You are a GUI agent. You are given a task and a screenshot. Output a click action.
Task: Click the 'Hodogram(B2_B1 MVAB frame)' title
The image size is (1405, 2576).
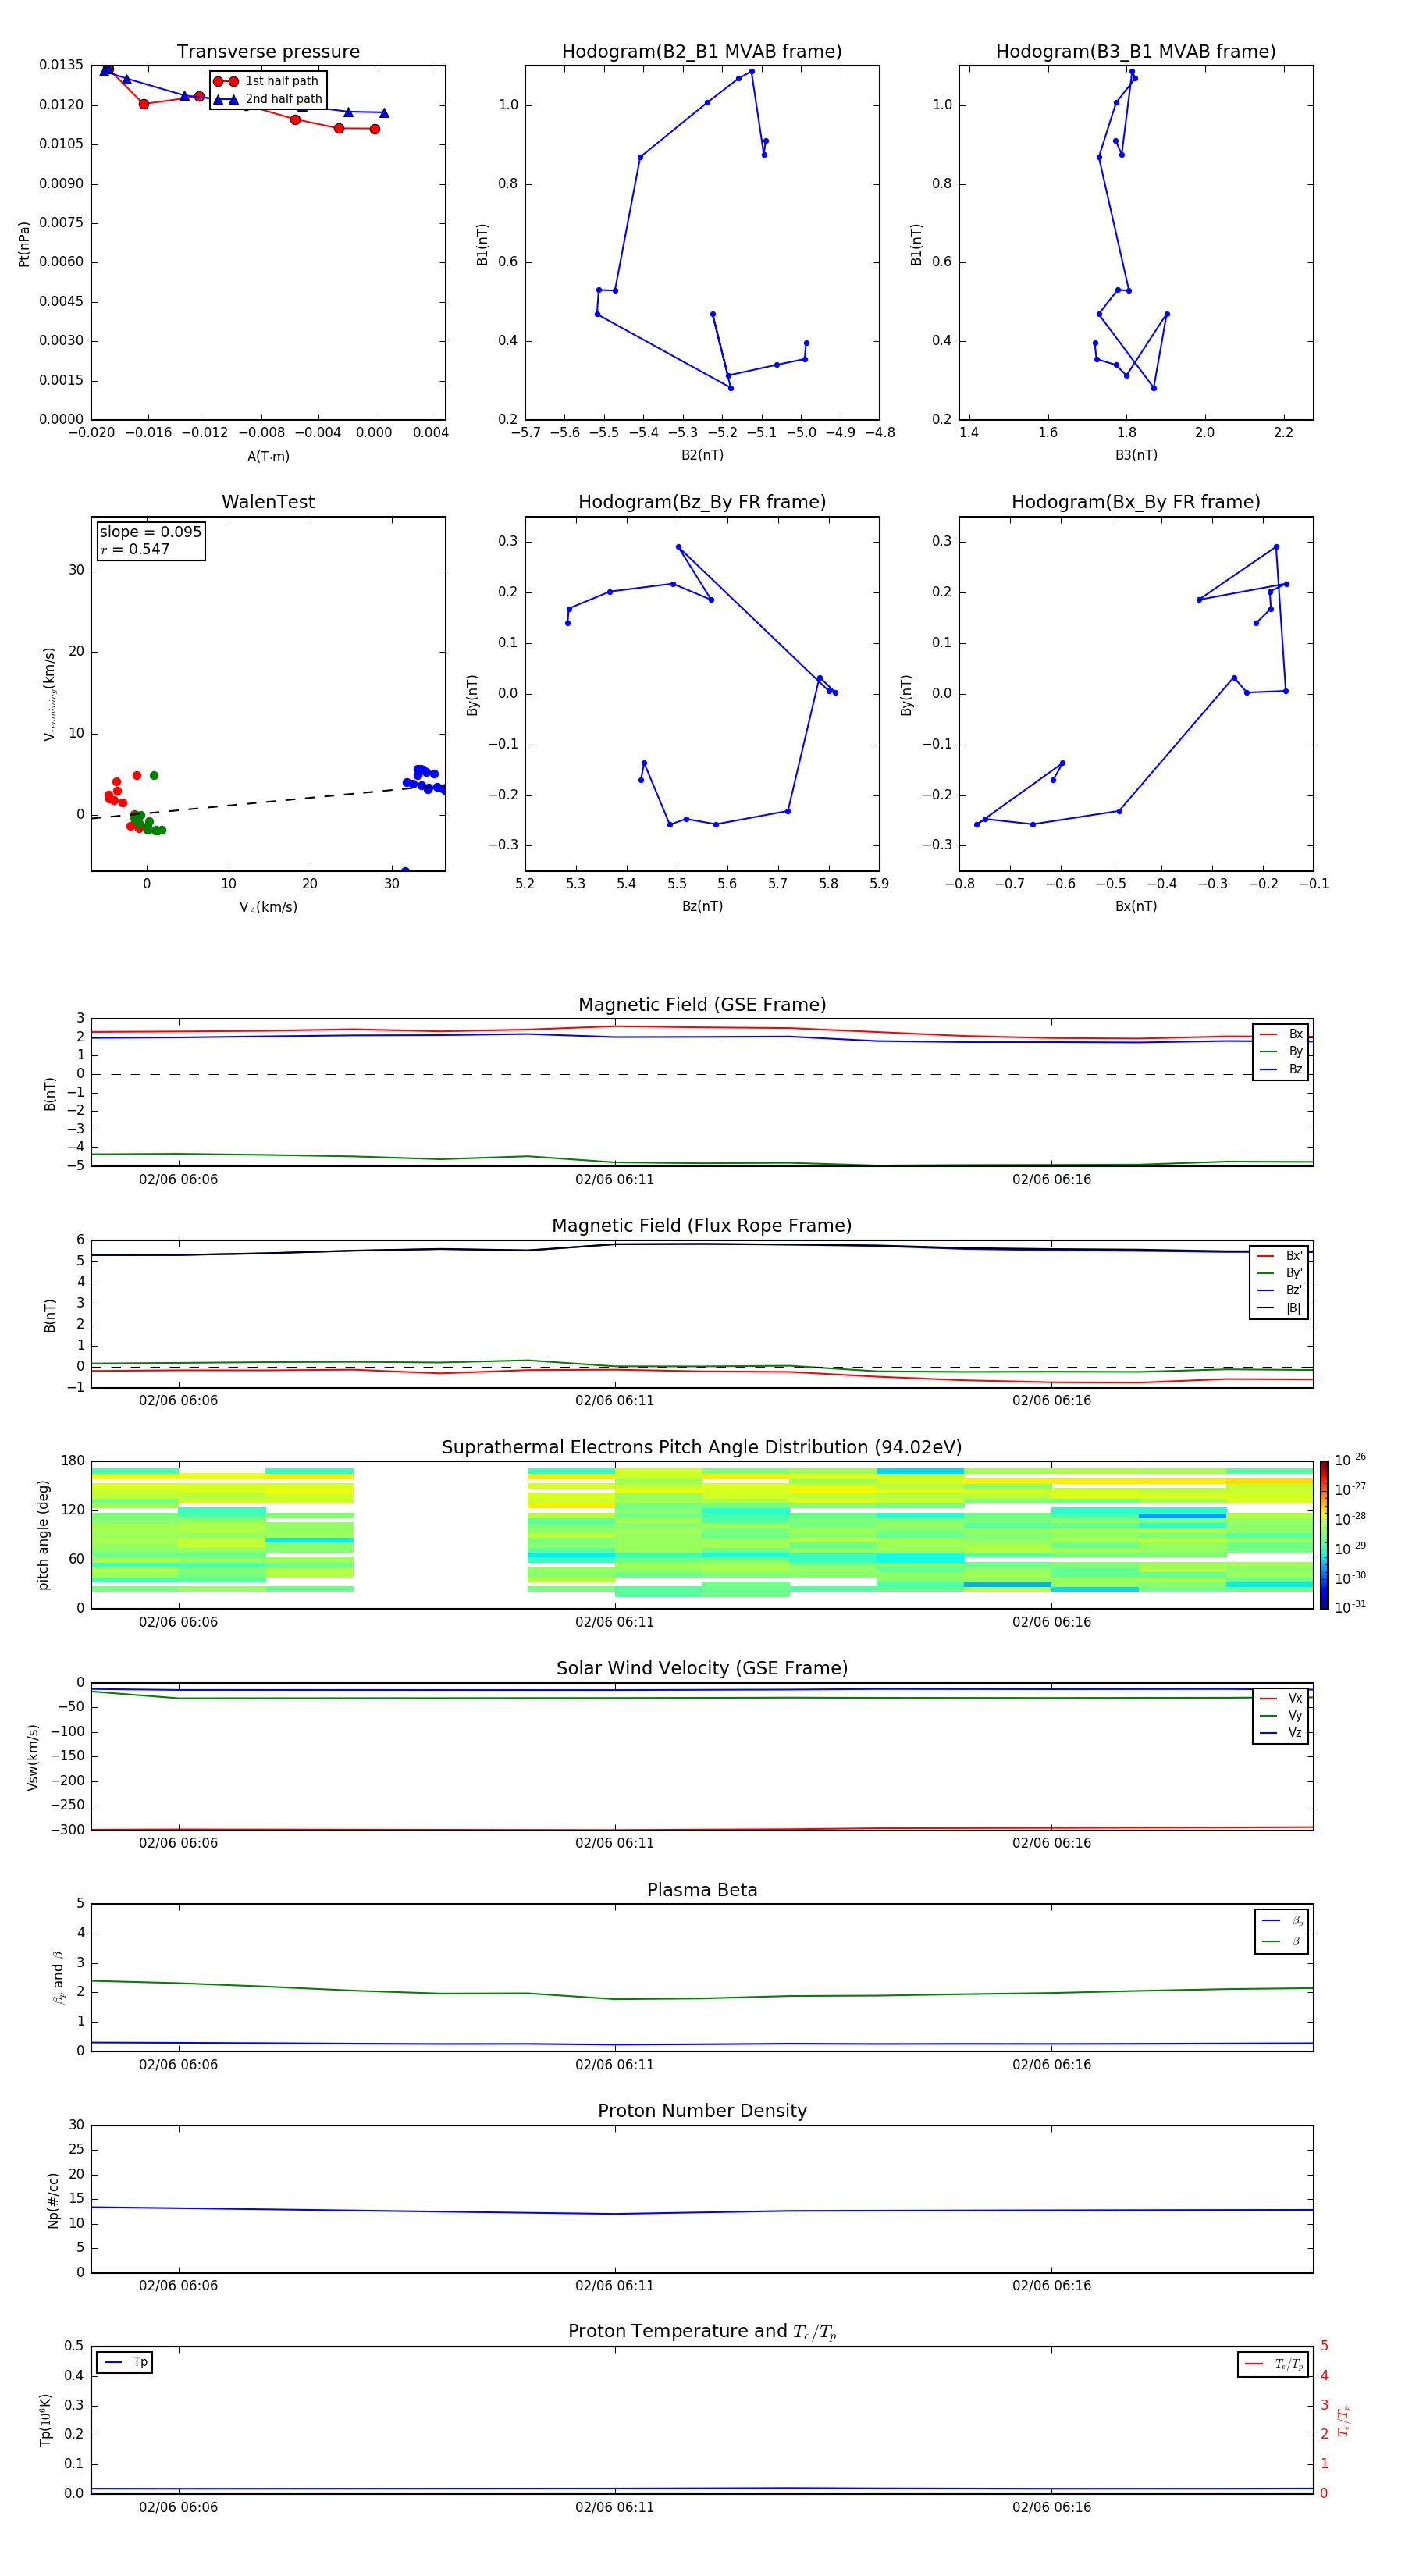pos(702,52)
